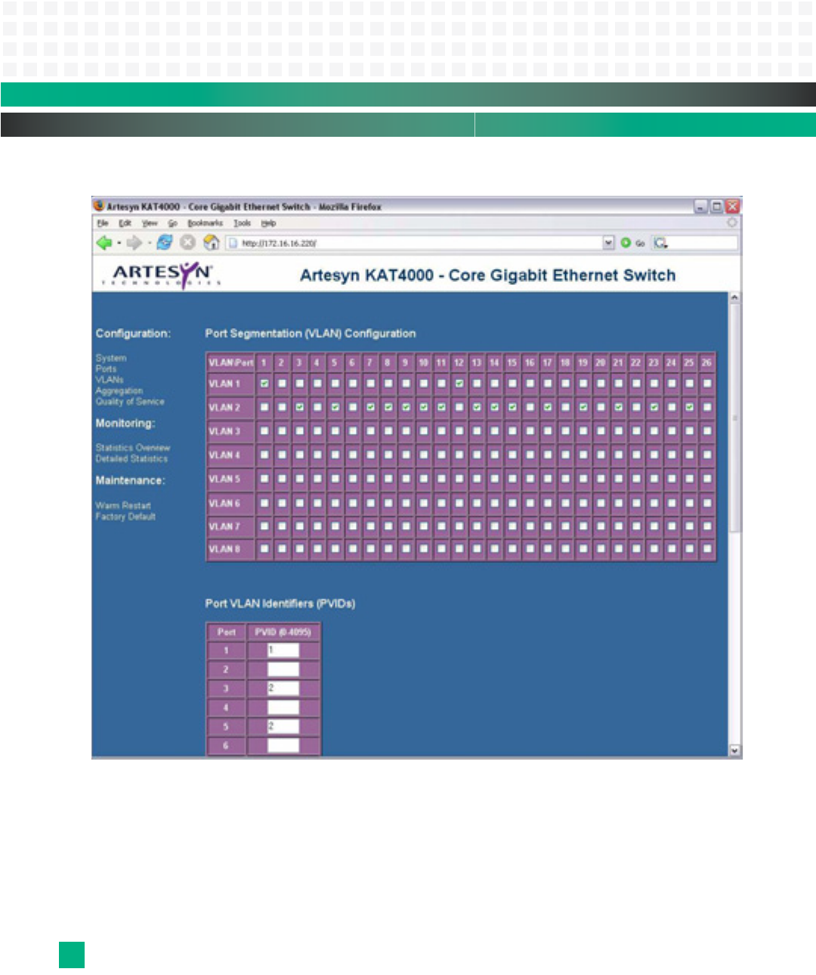Check VLAN 2 port 1 checkbox
The width and height of the screenshot is (816, 975).
(x=264, y=407)
